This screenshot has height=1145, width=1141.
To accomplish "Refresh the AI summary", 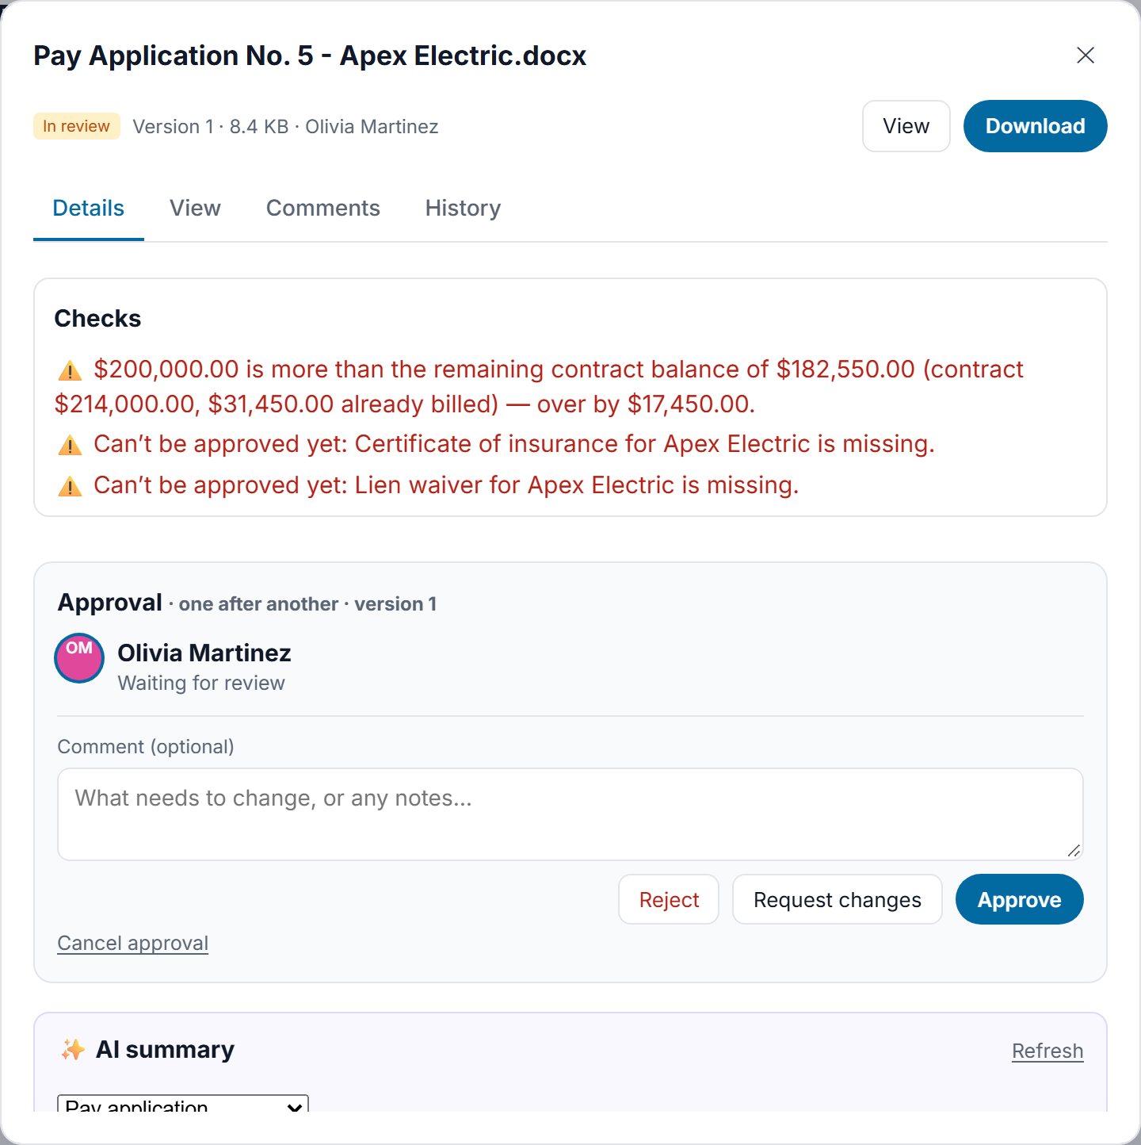I will (1048, 1051).
